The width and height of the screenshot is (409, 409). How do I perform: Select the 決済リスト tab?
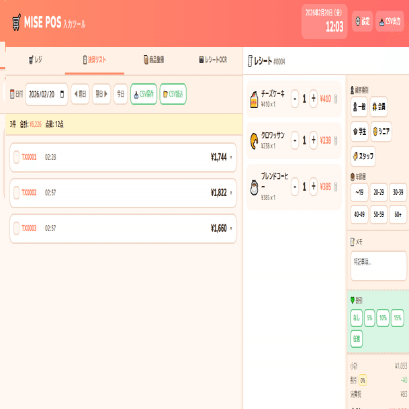[95, 60]
